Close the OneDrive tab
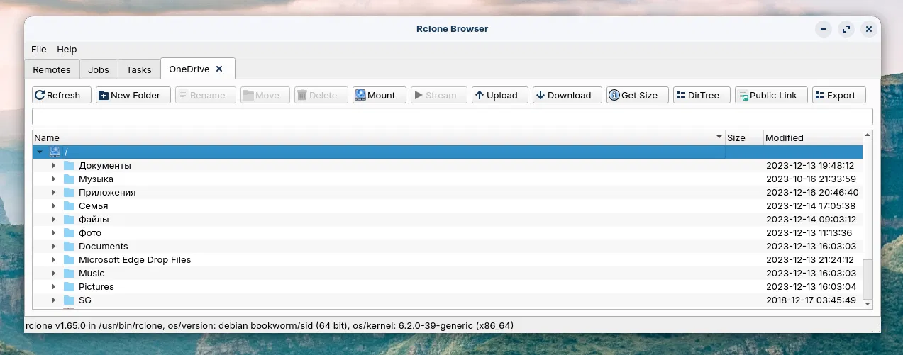 click(x=219, y=69)
